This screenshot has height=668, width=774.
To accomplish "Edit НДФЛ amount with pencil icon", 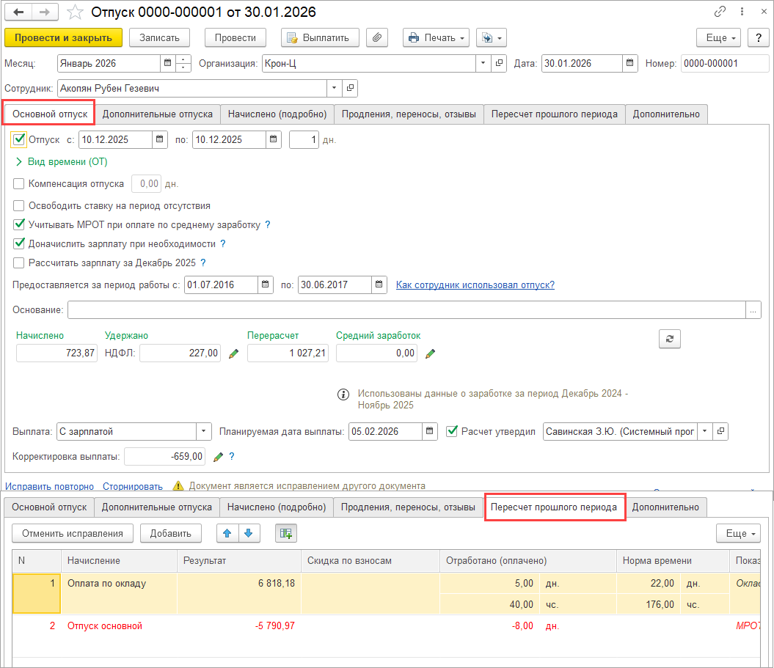I will point(234,353).
